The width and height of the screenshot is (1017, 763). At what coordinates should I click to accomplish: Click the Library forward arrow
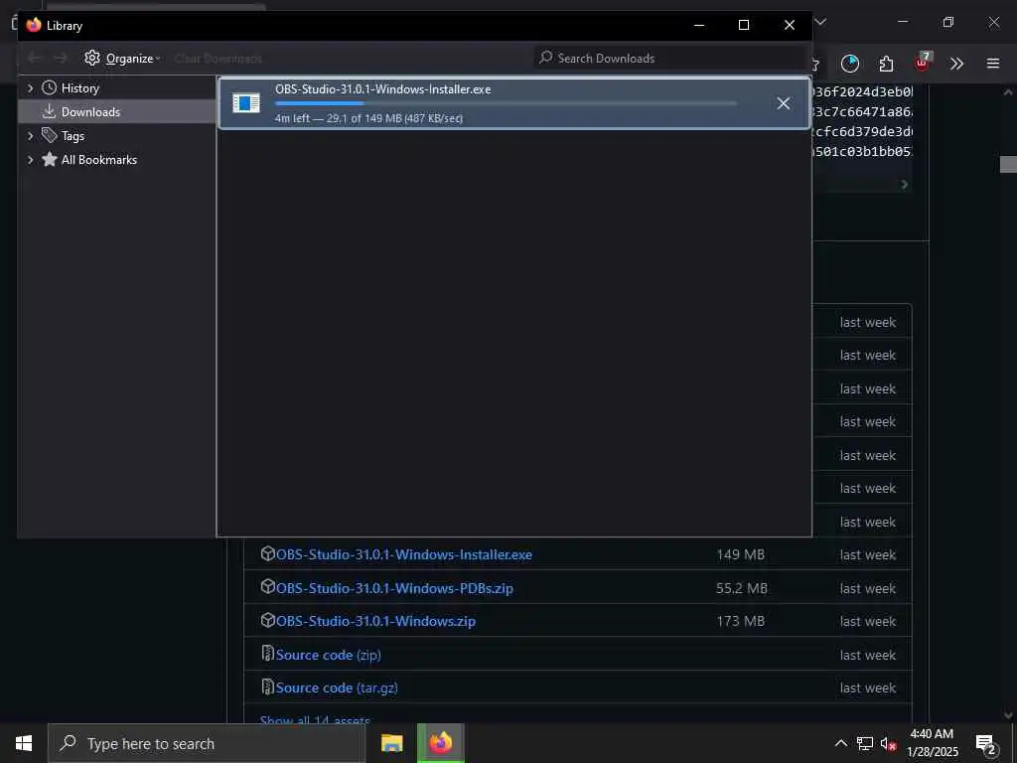point(61,59)
